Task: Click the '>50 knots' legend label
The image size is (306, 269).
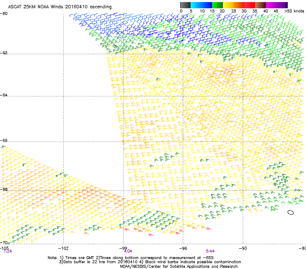Action: pos(294,11)
